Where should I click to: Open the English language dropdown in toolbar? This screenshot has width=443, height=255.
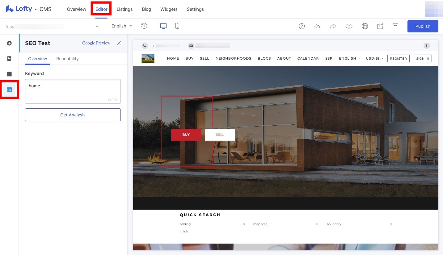click(x=122, y=26)
